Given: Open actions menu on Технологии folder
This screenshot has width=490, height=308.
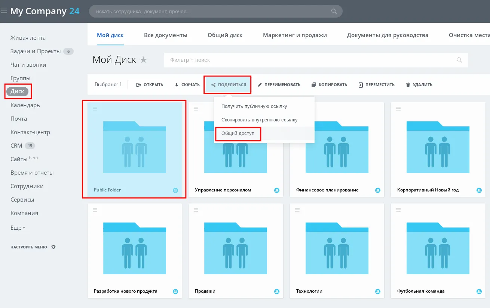Looking at the screenshot, I should coord(297,210).
